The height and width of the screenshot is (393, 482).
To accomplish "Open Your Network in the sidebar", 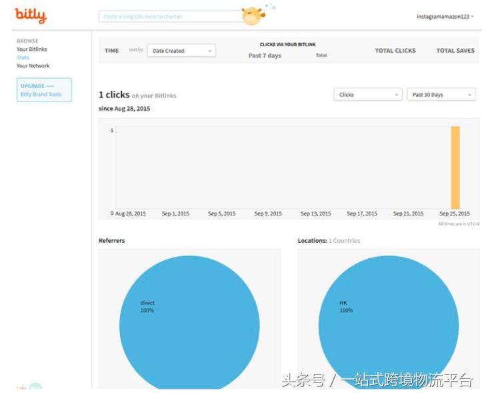I will pos(33,66).
